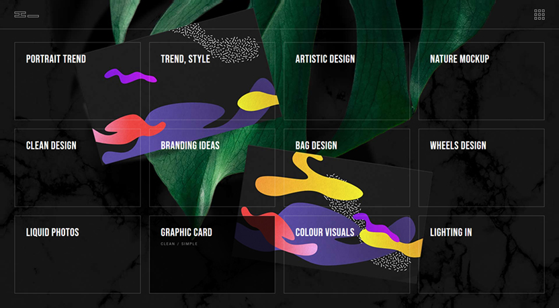Click the Graphic Card heading
559x308 pixels.
tap(187, 232)
